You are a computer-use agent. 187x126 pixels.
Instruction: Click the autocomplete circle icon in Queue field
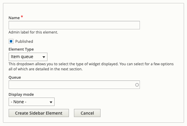pos(137,85)
